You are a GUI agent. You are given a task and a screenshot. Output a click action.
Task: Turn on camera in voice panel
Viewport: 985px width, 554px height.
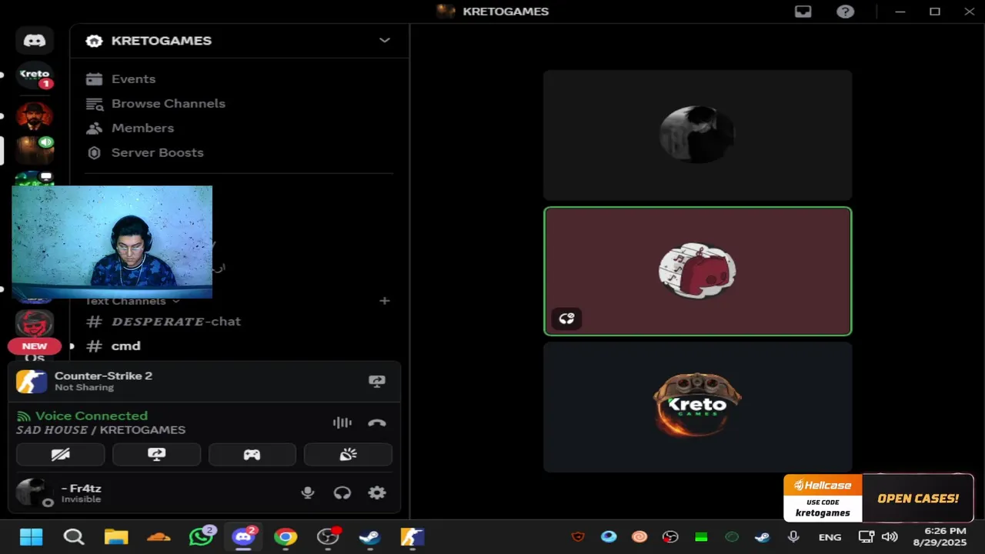click(60, 455)
